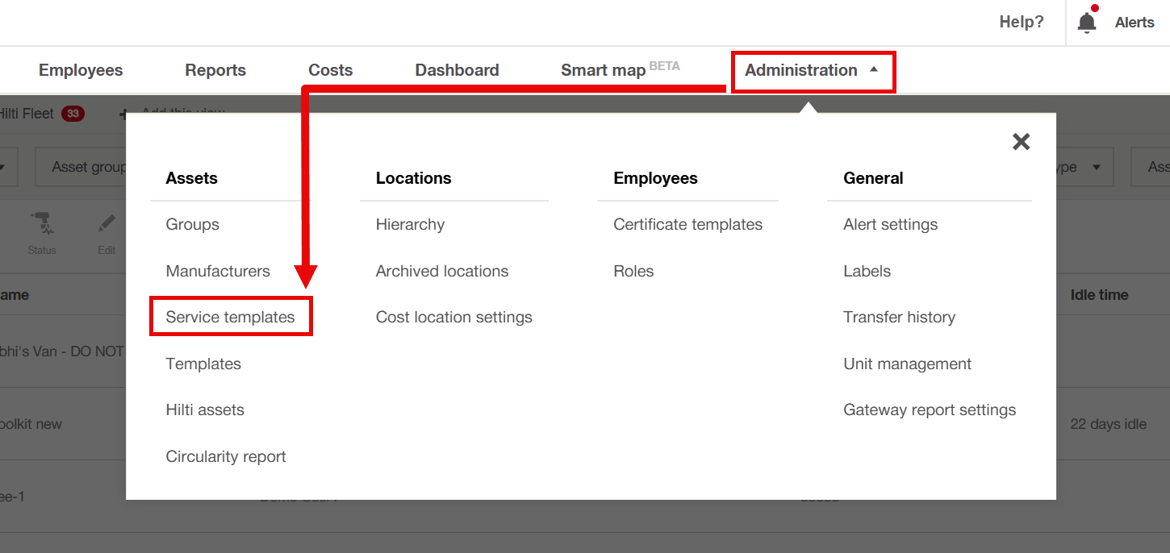Open the Dashboard tab
Image resolution: width=1170 pixels, height=553 pixels.
click(457, 70)
